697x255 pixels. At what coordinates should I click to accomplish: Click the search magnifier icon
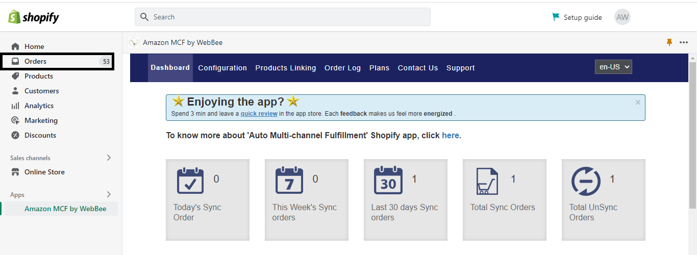click(x=144, y=17)
